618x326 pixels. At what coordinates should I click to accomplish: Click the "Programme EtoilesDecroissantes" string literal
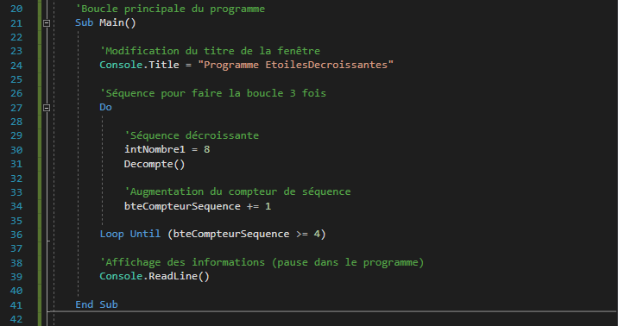click(x=295, y=65)
